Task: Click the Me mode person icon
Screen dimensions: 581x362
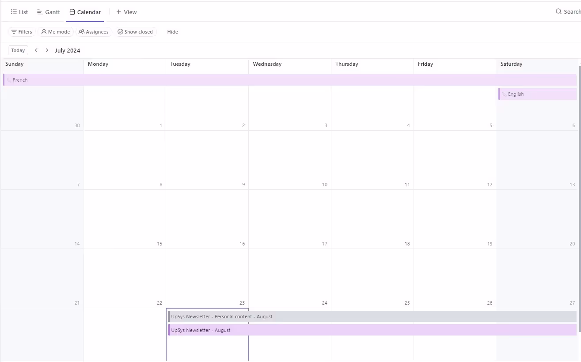Action: click(44, 31)
